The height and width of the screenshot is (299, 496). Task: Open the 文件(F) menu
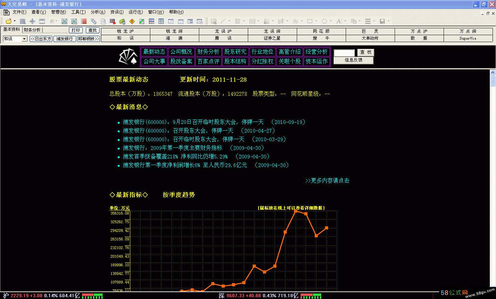click(19, 12)
